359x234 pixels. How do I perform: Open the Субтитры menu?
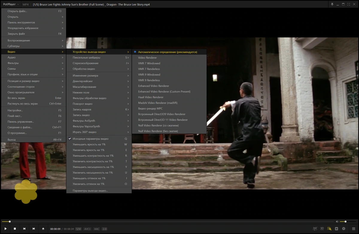[x=34, y=46]
